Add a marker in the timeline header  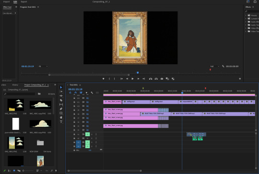pyautogui.click(x=86, y=93)
